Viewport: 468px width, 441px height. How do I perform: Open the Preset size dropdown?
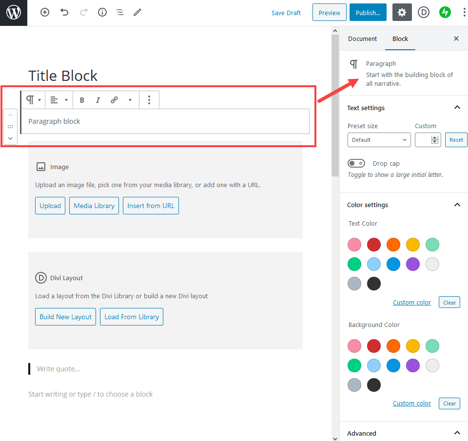[x=379, y=140]
